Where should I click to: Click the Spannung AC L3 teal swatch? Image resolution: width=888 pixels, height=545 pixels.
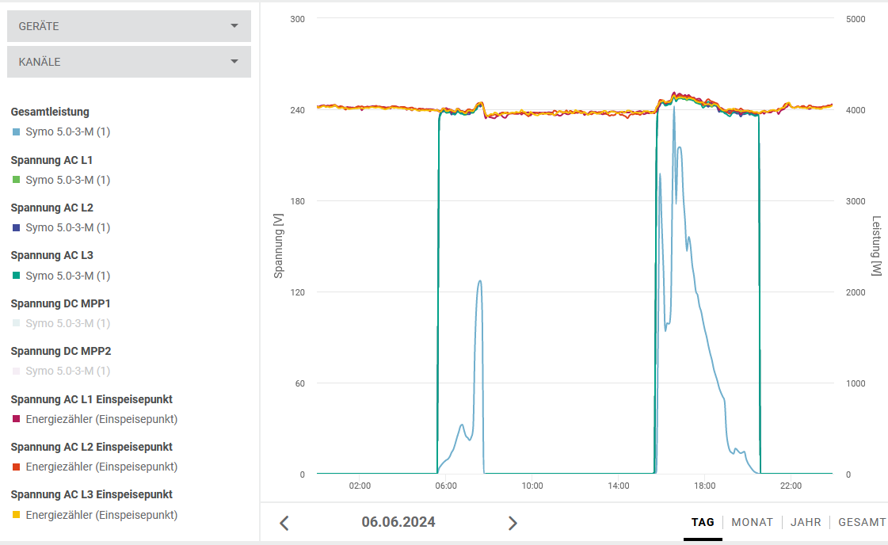(17, 276)
